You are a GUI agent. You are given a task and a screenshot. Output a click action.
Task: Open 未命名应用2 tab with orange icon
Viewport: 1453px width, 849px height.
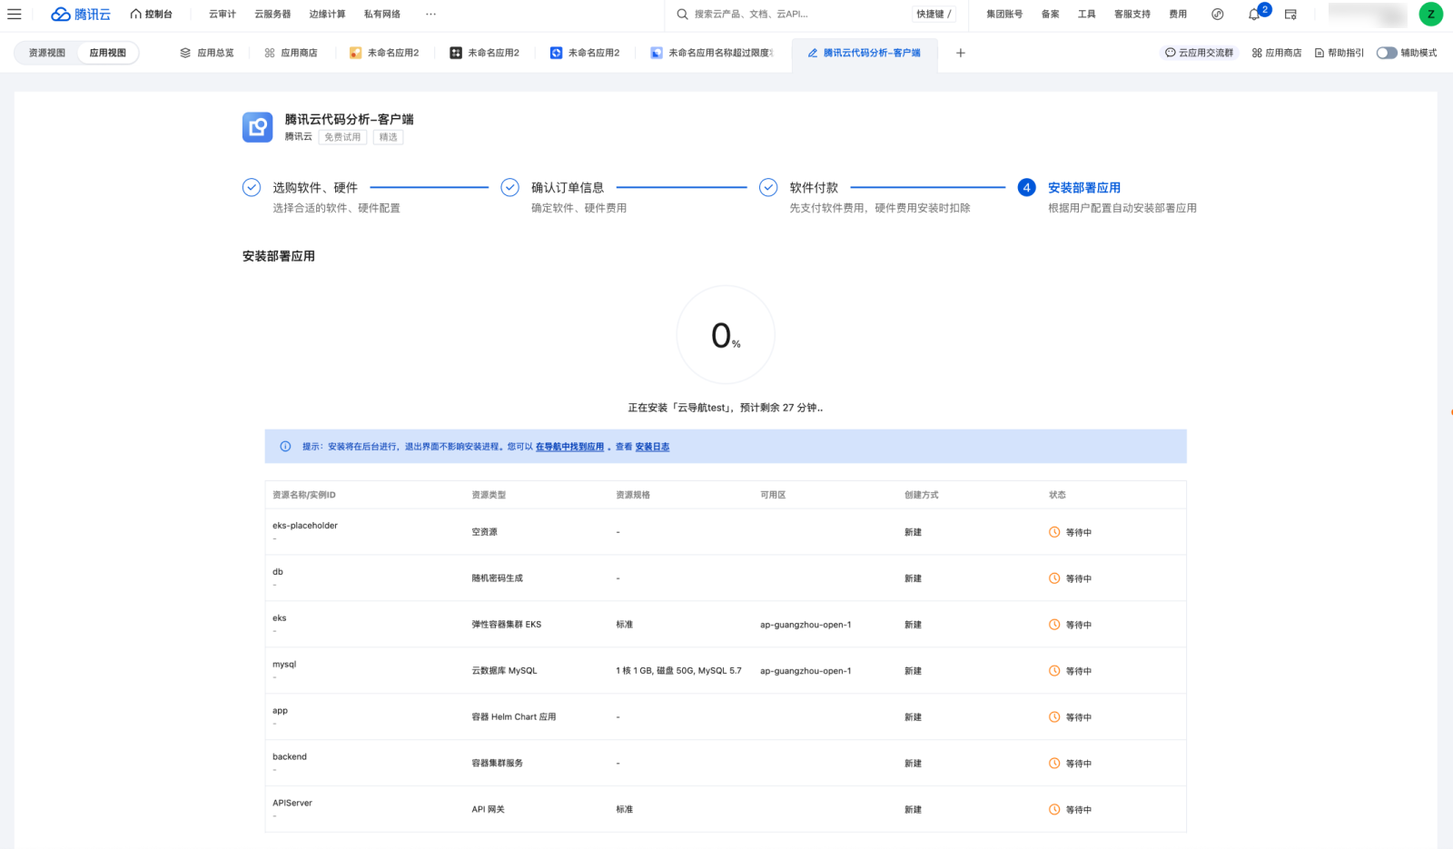click(384, 53)
